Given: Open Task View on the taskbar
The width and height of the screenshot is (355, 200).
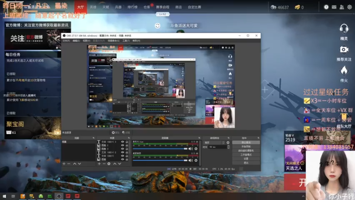Looking at the screenshot, I should click(x=13, y=196).
